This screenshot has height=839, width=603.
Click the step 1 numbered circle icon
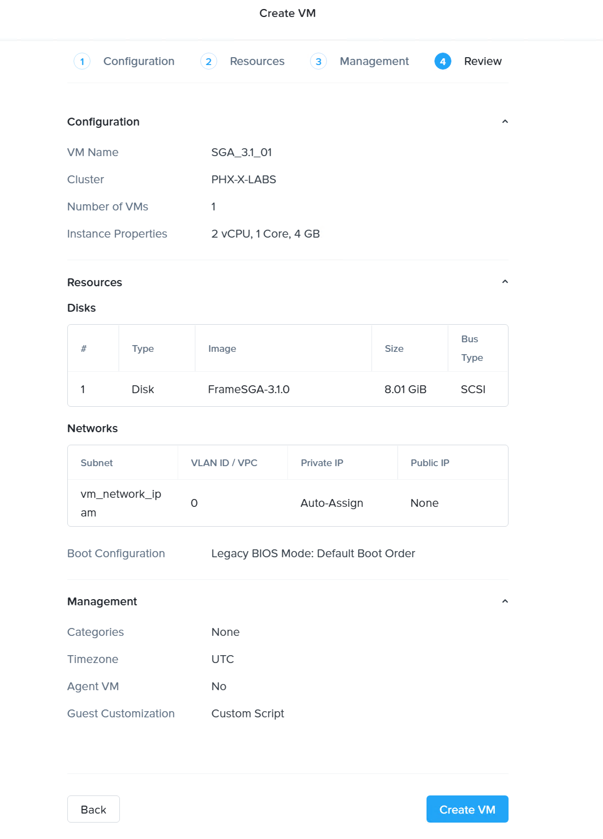[81, 61]
